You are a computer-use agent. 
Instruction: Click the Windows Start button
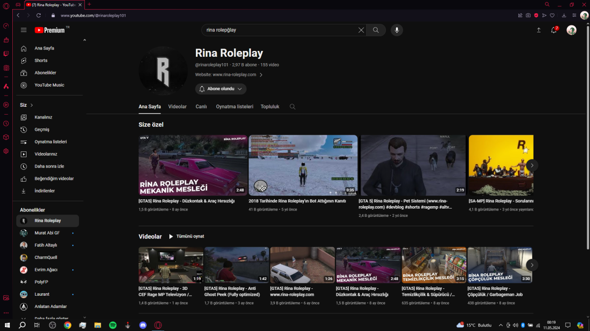point(7,325)
